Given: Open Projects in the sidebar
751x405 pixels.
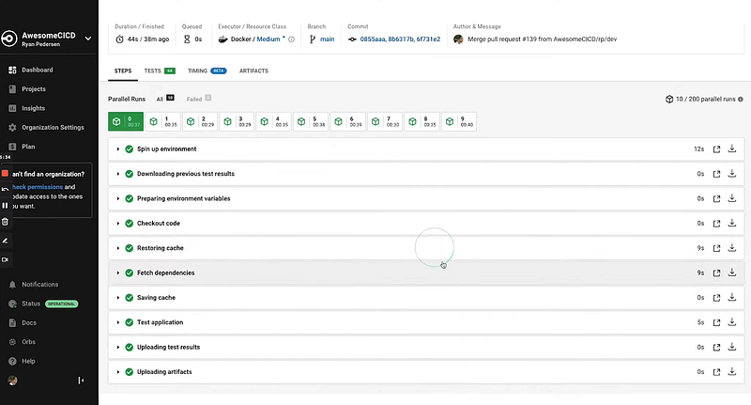Looking at the screenshot, I should (x=27, y=89).
